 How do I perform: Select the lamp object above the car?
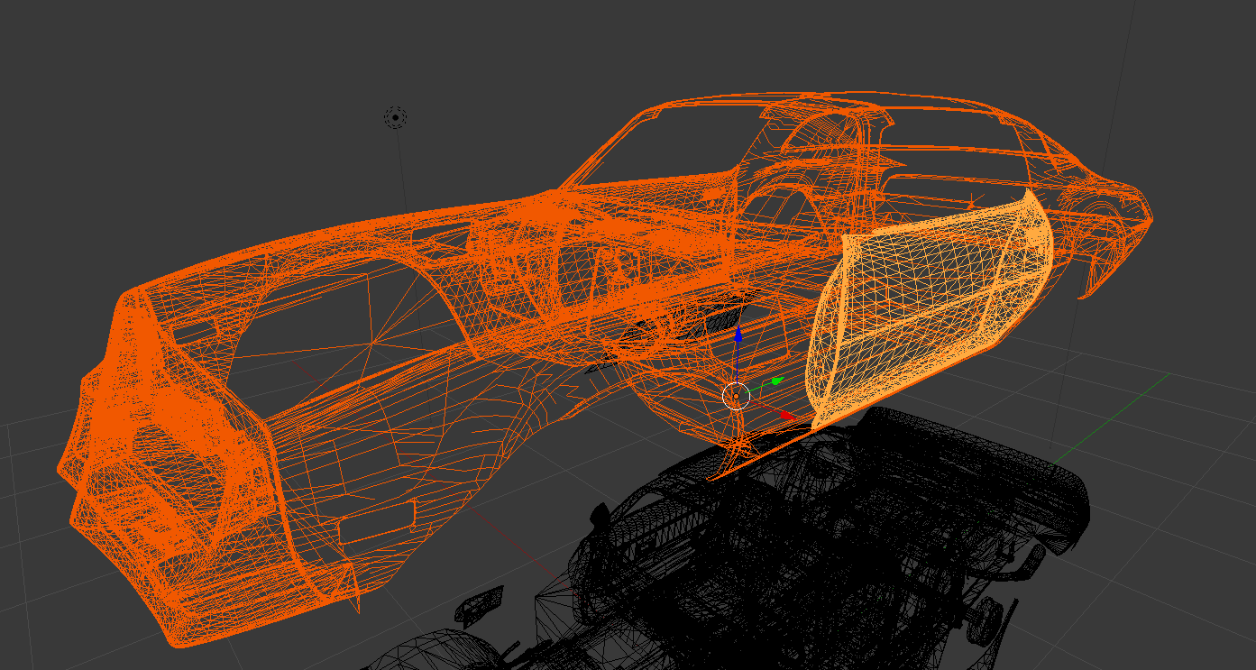tap(395, 117)
